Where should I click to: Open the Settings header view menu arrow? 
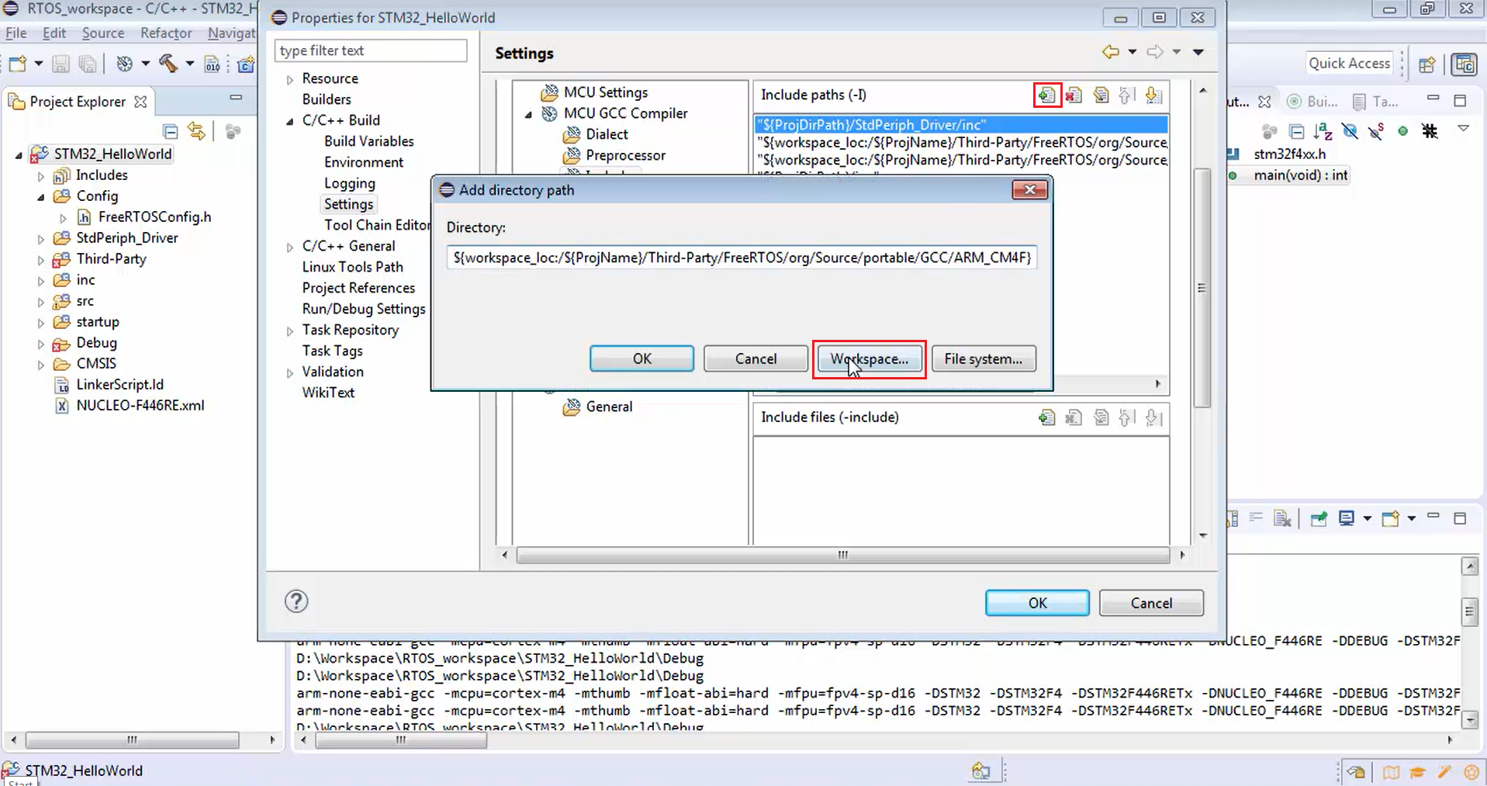point(1198,52)
